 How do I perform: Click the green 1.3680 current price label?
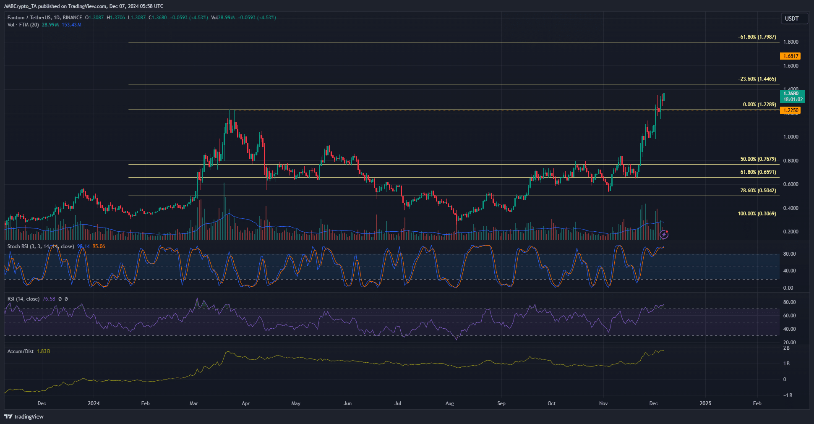(793, 97)
